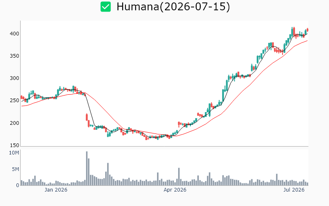Click the Jan 2026 x-axis label
This screenshot has height=206, width=329.
[56, 190]
